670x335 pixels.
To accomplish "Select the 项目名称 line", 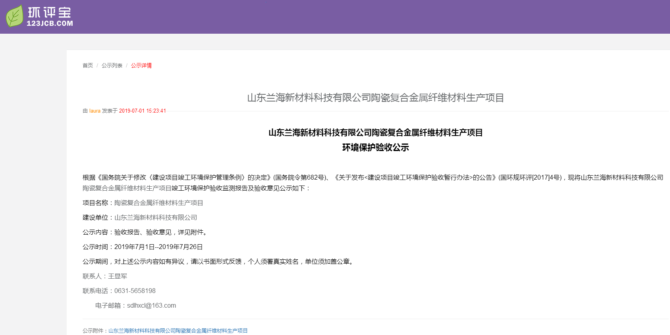I will (x=143, y=203).
